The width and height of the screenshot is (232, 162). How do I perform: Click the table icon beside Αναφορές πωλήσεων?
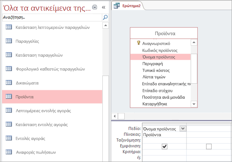tap(9, 152)
